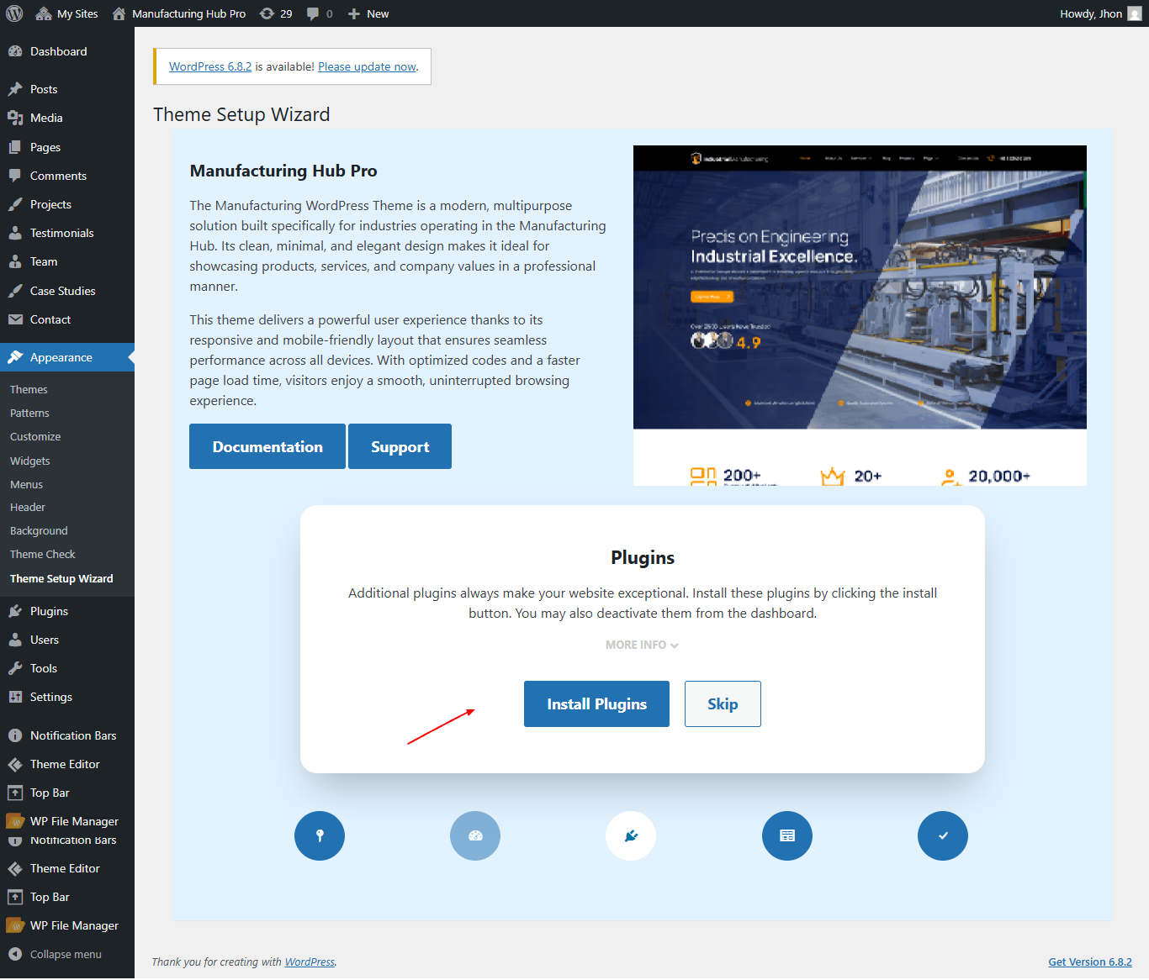This screenshot has height=980, width=1149.
Task: Open the Manufacturing Hub Pro site menu
Action: tap(178, 13)
